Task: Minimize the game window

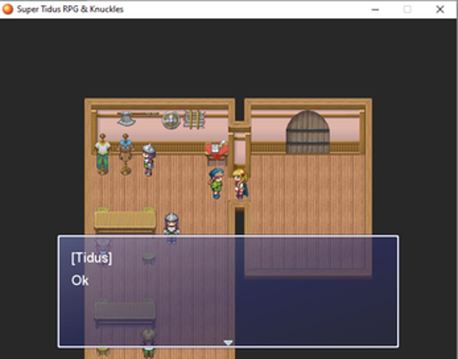Action: (x=375, y=9)
